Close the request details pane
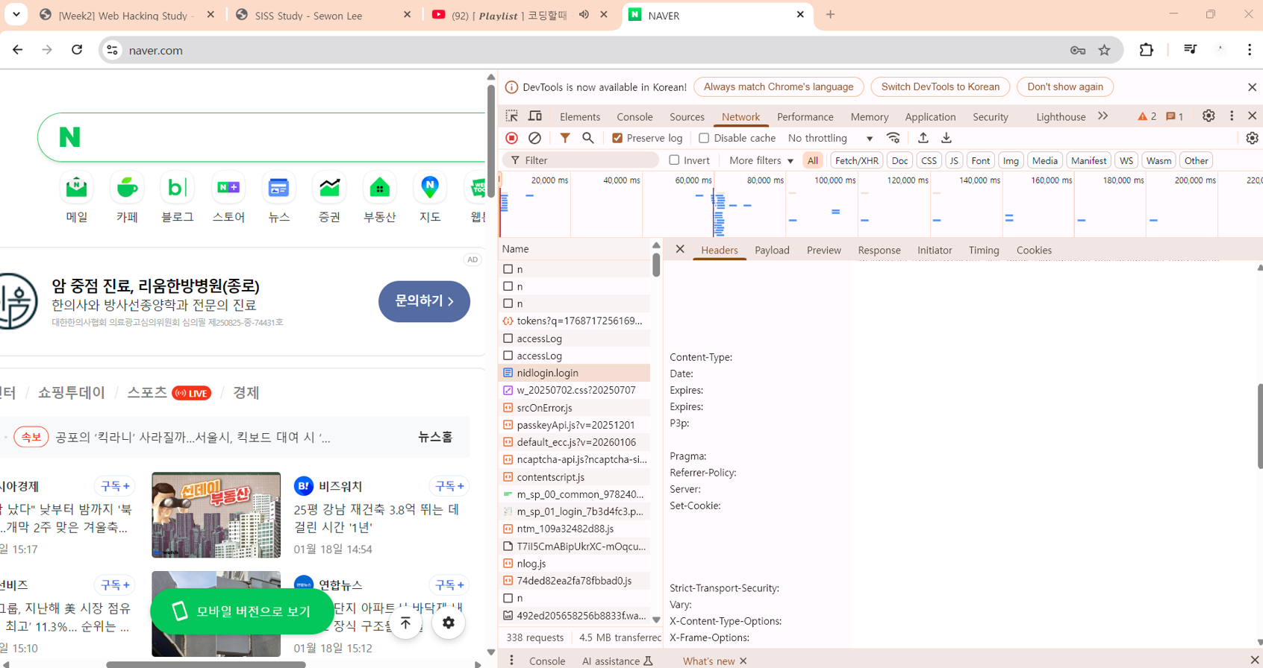 tap(680, 249)
